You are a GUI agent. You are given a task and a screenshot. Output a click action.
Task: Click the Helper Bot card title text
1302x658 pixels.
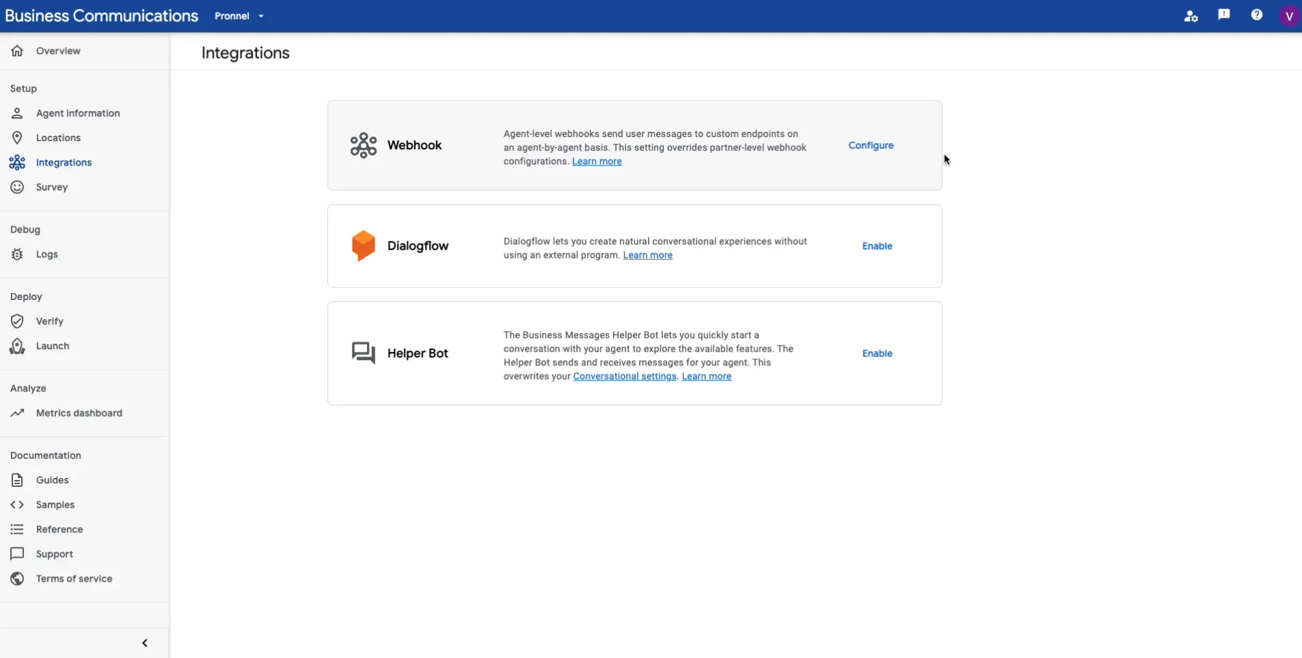pyautogui.click(x=417, y=353)
